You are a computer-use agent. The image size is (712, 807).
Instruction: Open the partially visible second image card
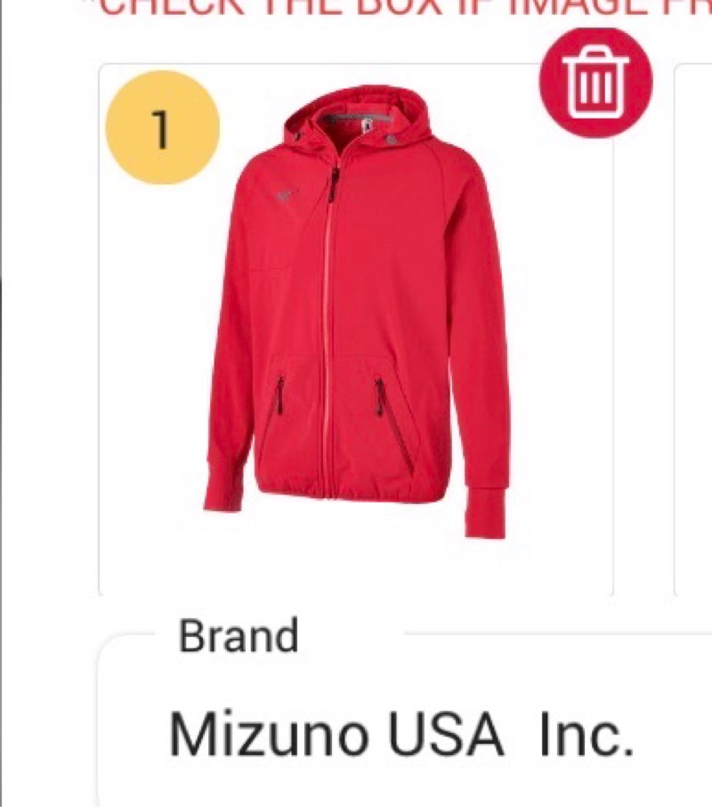pos(693,330)
